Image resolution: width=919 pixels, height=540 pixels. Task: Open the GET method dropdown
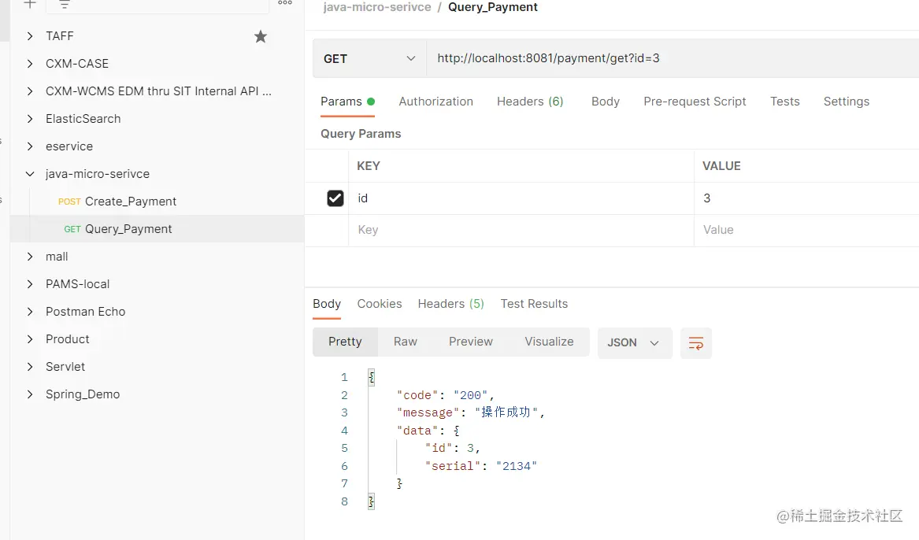[369, 59]
